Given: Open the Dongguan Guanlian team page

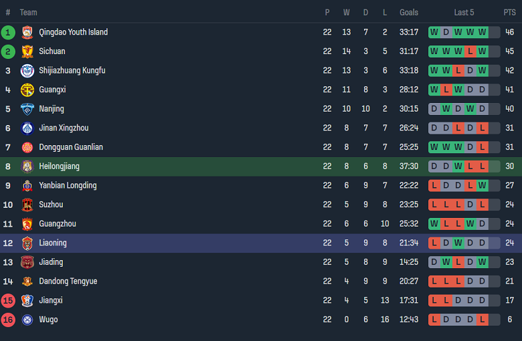Looking at the screenshot, I should (71, 147).
